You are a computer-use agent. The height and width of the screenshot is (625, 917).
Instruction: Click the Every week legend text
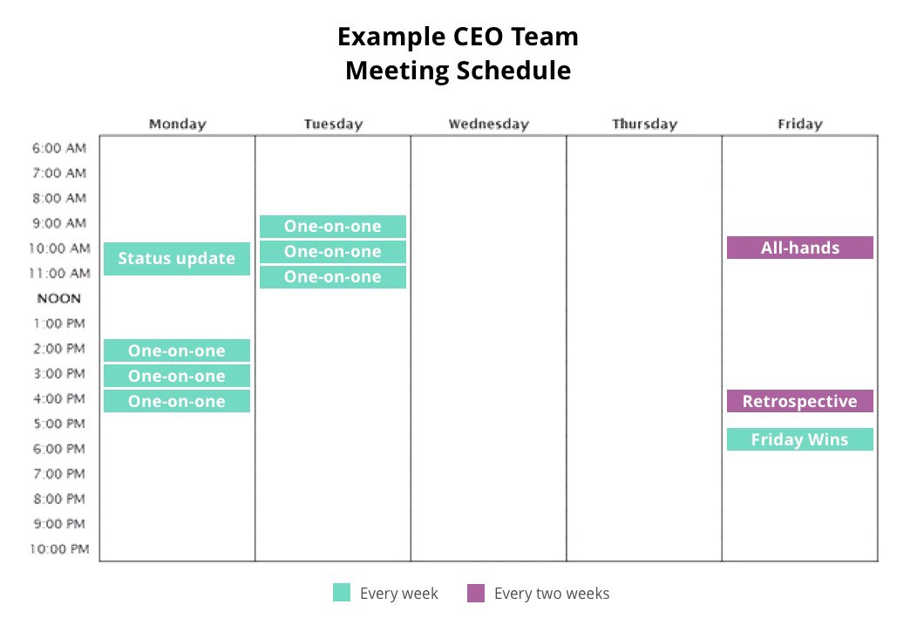pyautogui.click(x=399, y=594)
